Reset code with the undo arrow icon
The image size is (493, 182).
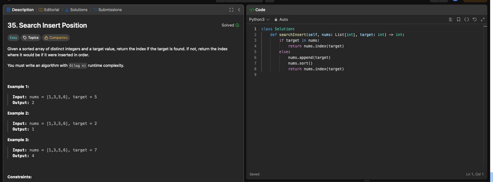point(475,19)
